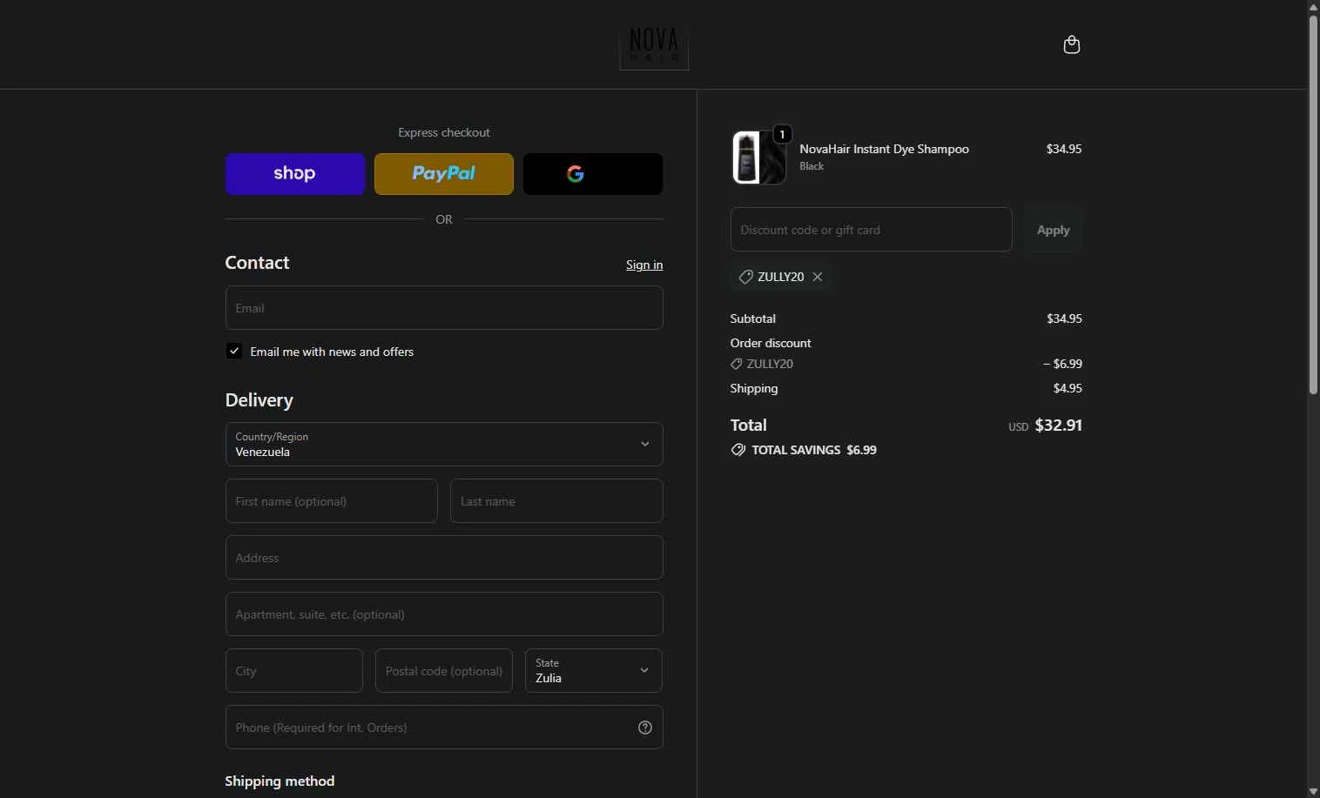
Task: Click the Delivery heading
Action: (259, 400)
